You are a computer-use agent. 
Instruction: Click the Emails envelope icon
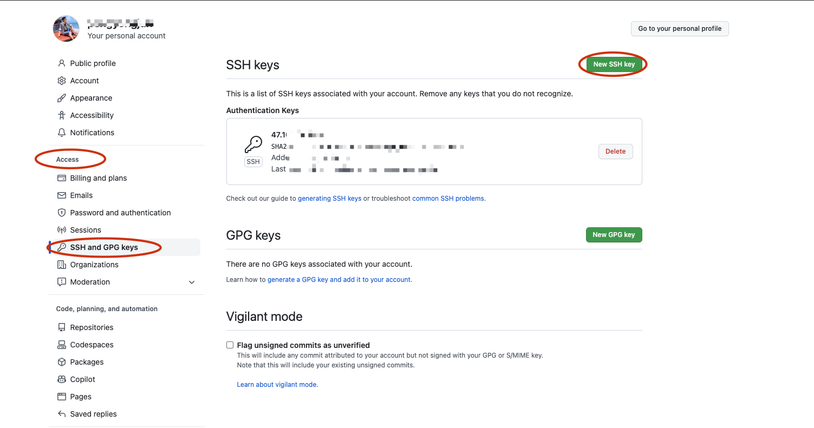tap(62, 195)
